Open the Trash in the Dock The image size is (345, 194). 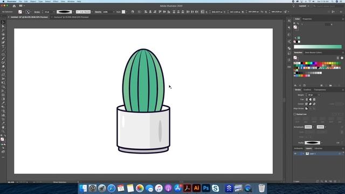[x=261, y=188]
